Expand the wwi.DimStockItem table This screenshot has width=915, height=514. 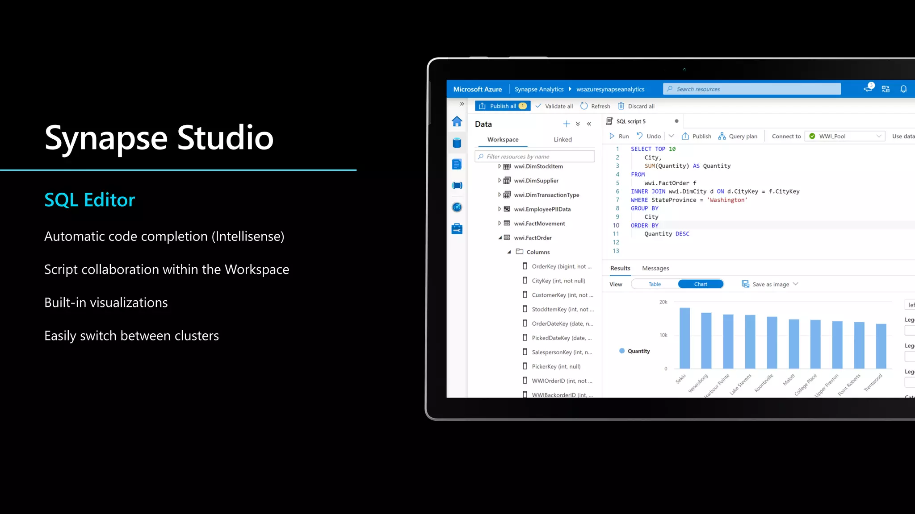(499, 166)
